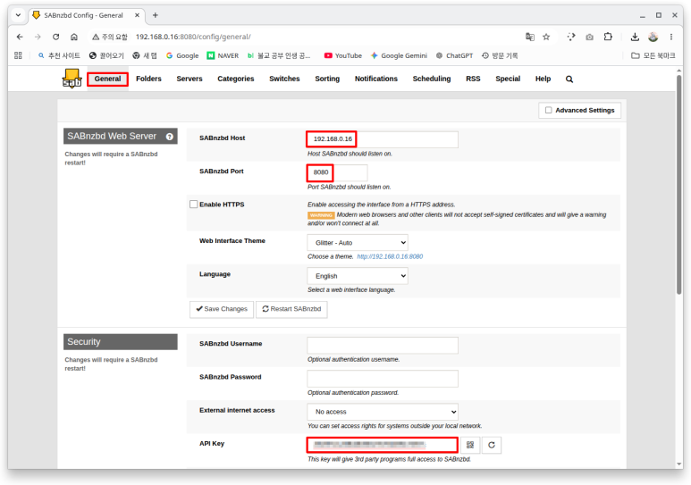Open the tab search chevron button

18,15
